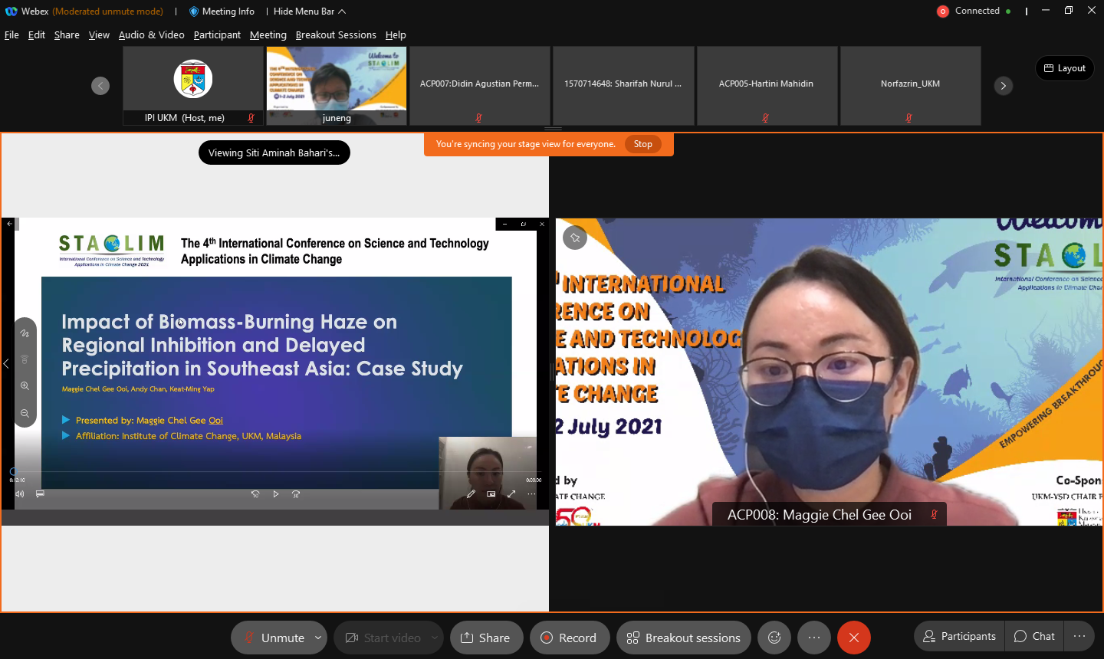Stop syncing stage view for everyone
This screenshot has width=1104, height=659.
click(642, 144)
